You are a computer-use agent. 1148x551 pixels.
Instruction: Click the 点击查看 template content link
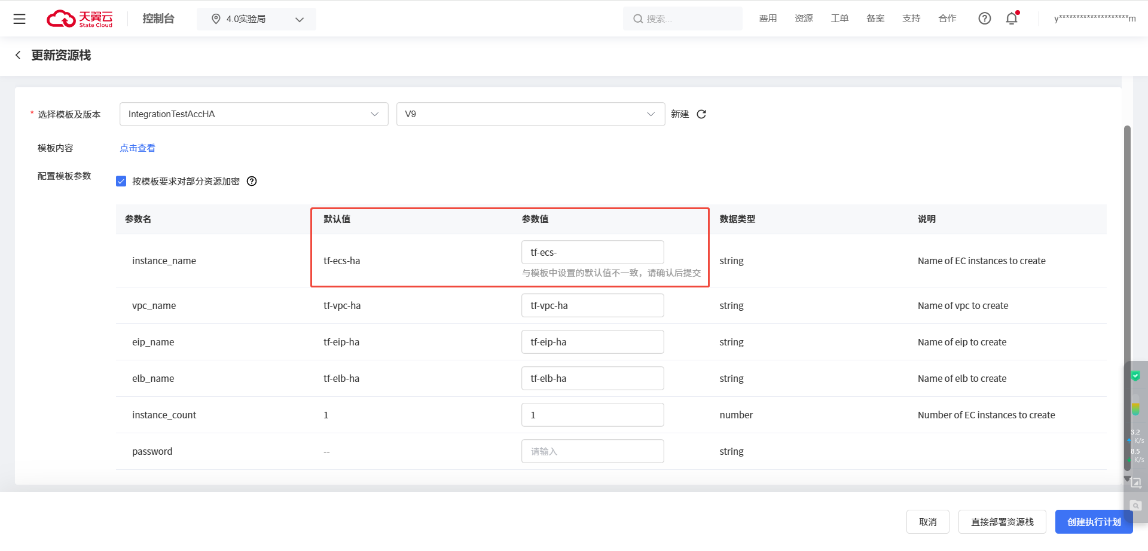[x=138, y=148]
